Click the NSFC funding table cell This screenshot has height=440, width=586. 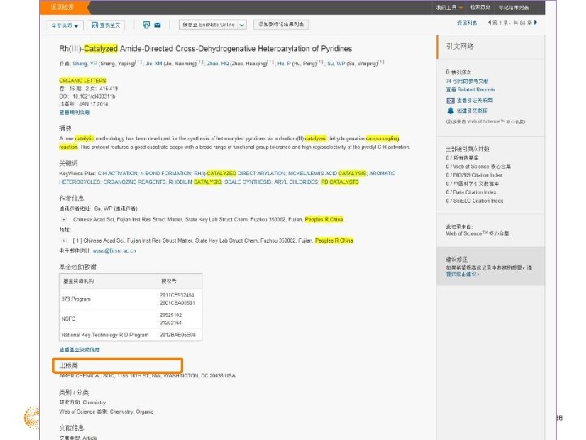tap(108, 319)
